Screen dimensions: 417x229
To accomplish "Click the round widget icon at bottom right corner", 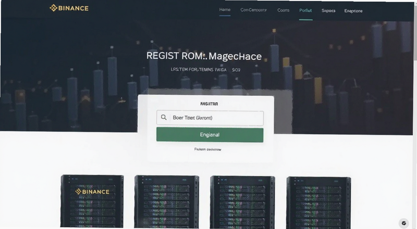I will 403,223.
